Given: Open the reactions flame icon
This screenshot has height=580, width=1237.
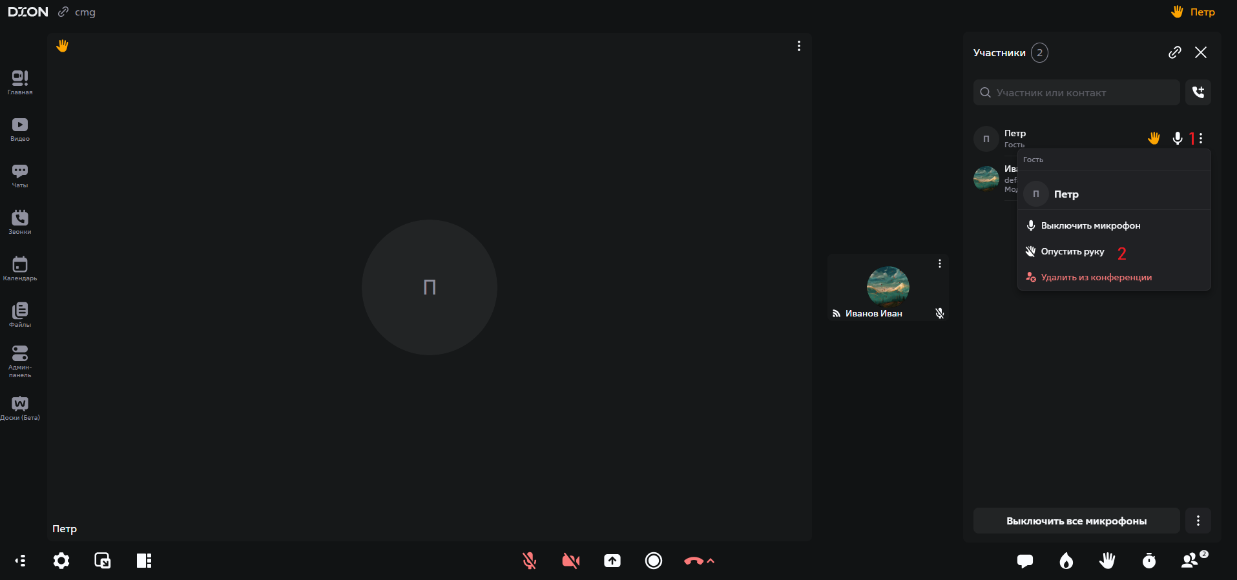Looking at the screenshot, I should (x=1066, y=561).
